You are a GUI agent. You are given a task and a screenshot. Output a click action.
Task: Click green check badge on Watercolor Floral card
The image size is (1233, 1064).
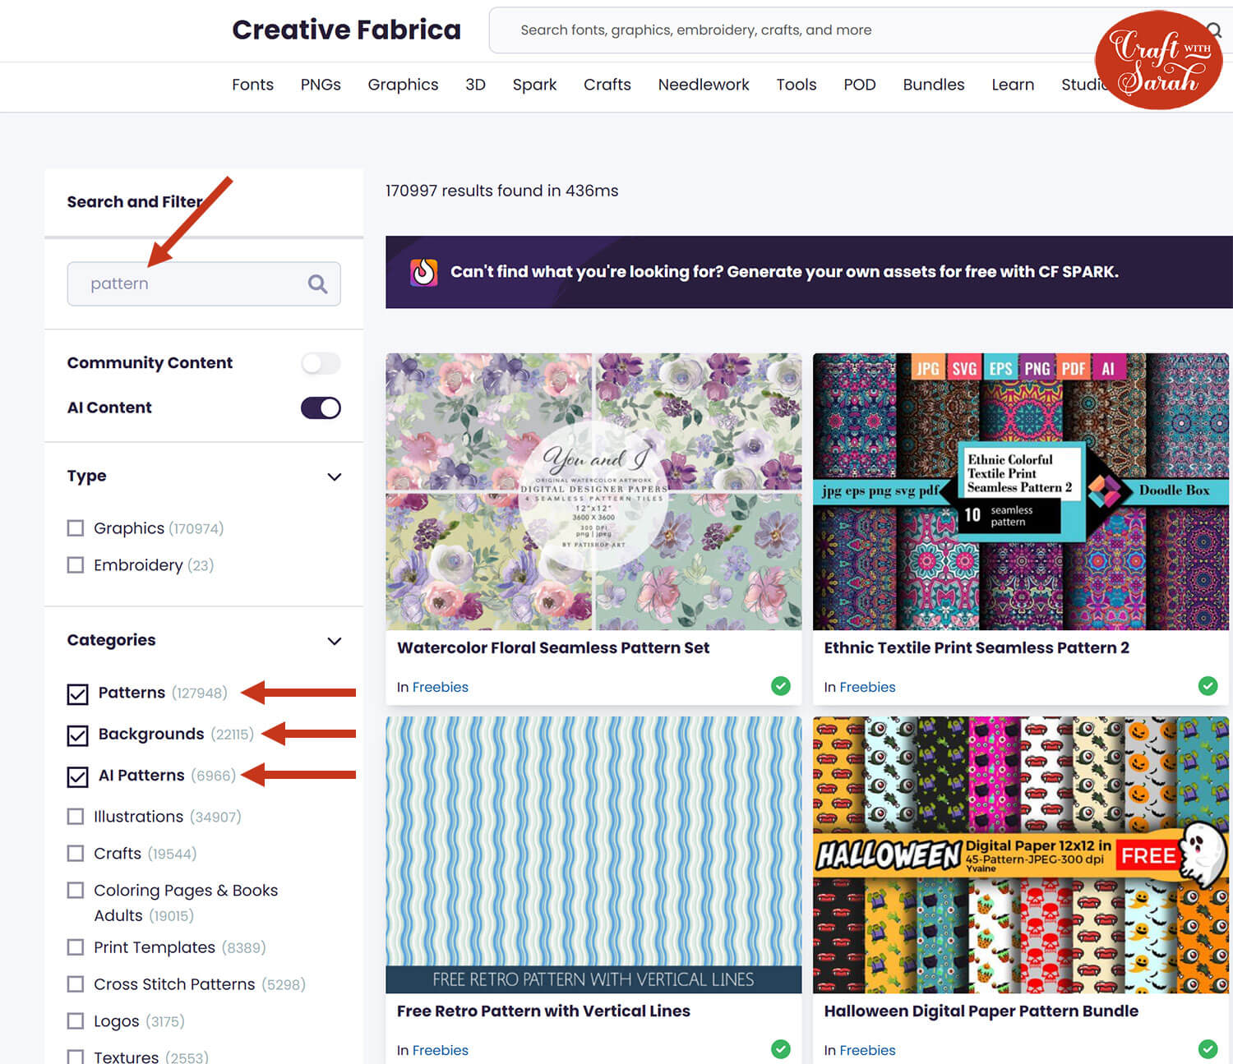tap(781, 685)
